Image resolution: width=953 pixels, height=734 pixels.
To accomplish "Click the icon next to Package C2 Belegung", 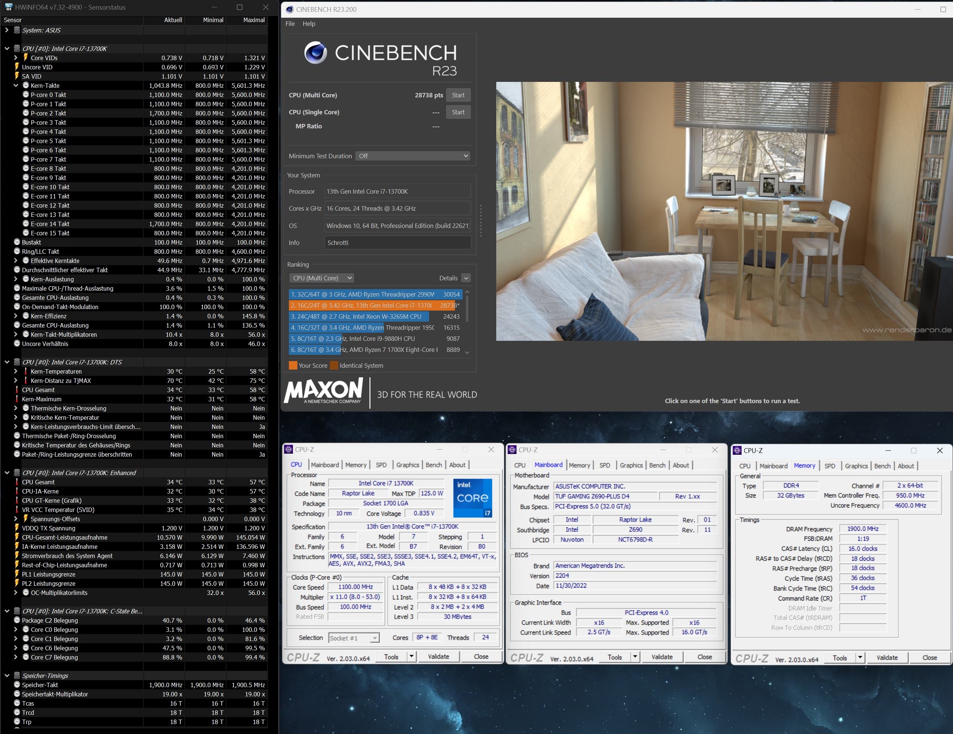I will tap(17, 620).
